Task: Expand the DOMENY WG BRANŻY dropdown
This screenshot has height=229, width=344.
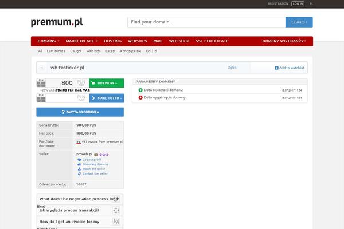Action: click(x=284, y=41)
